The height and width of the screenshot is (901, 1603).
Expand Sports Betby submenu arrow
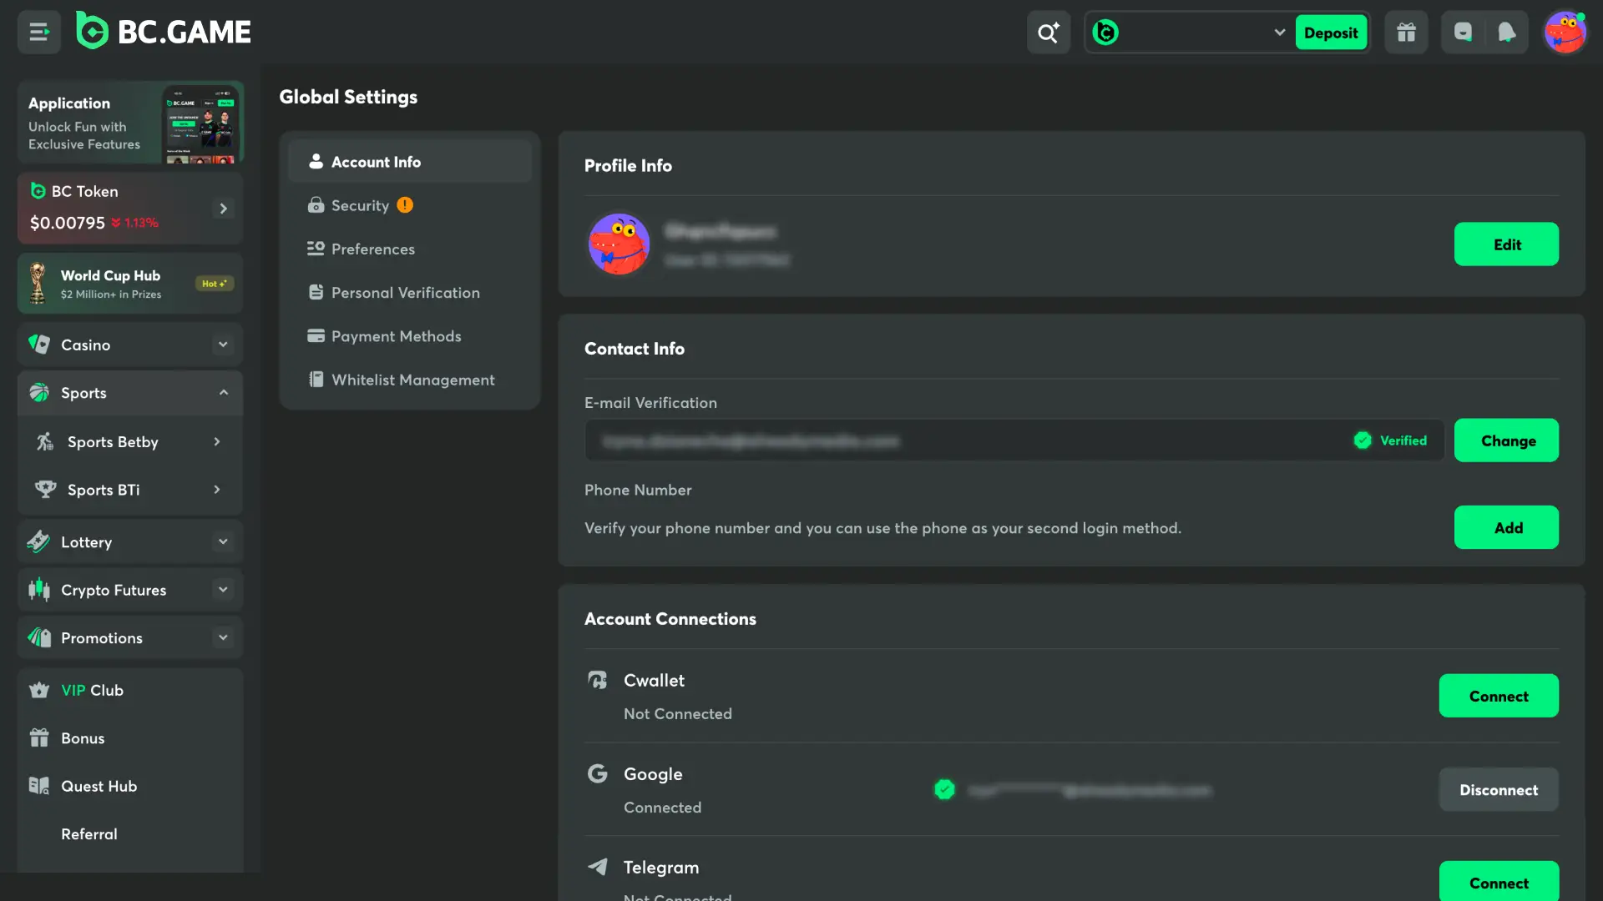pyautogui.click(x=217, y=442)
